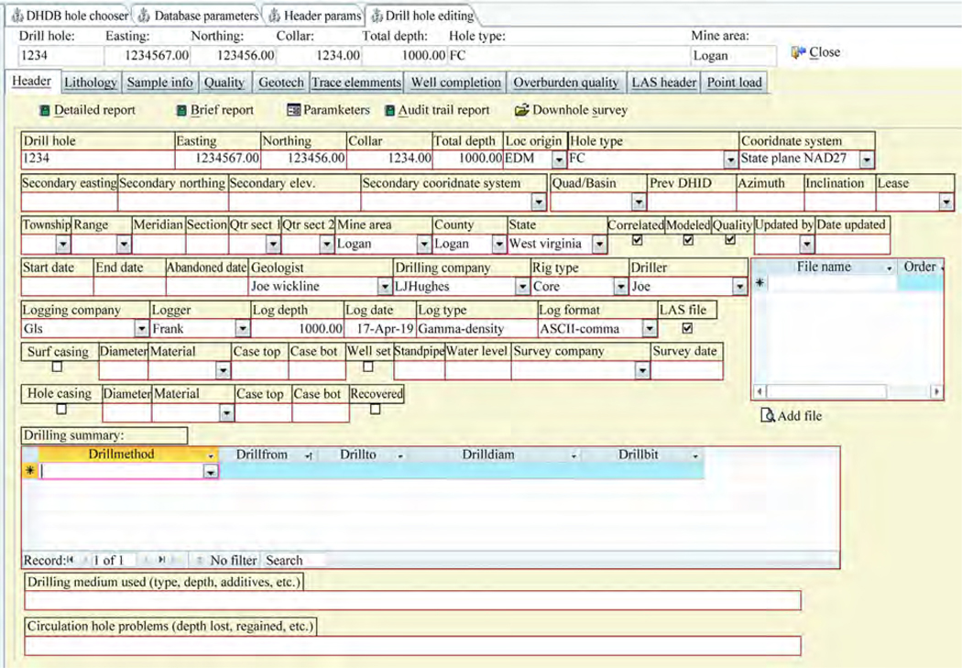
Task: Open the Audit trail report icon
Action: point(389,110)
